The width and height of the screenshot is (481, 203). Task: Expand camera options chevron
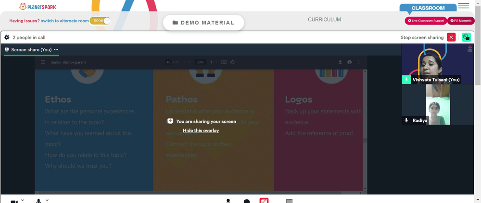click(x=23, y=200)
